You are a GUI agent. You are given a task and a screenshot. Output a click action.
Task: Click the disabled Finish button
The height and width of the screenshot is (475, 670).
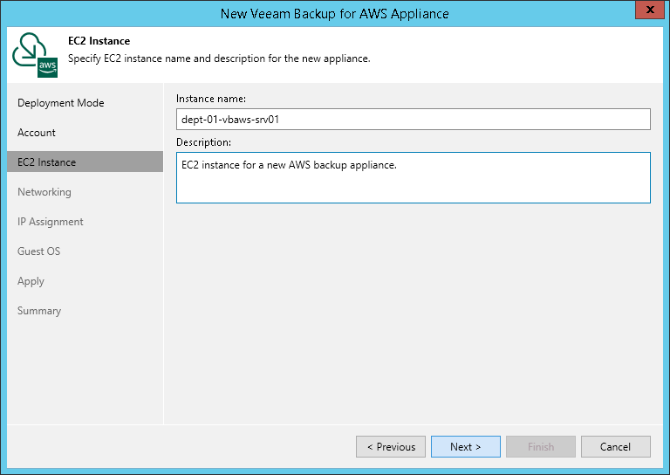[541, 447]
